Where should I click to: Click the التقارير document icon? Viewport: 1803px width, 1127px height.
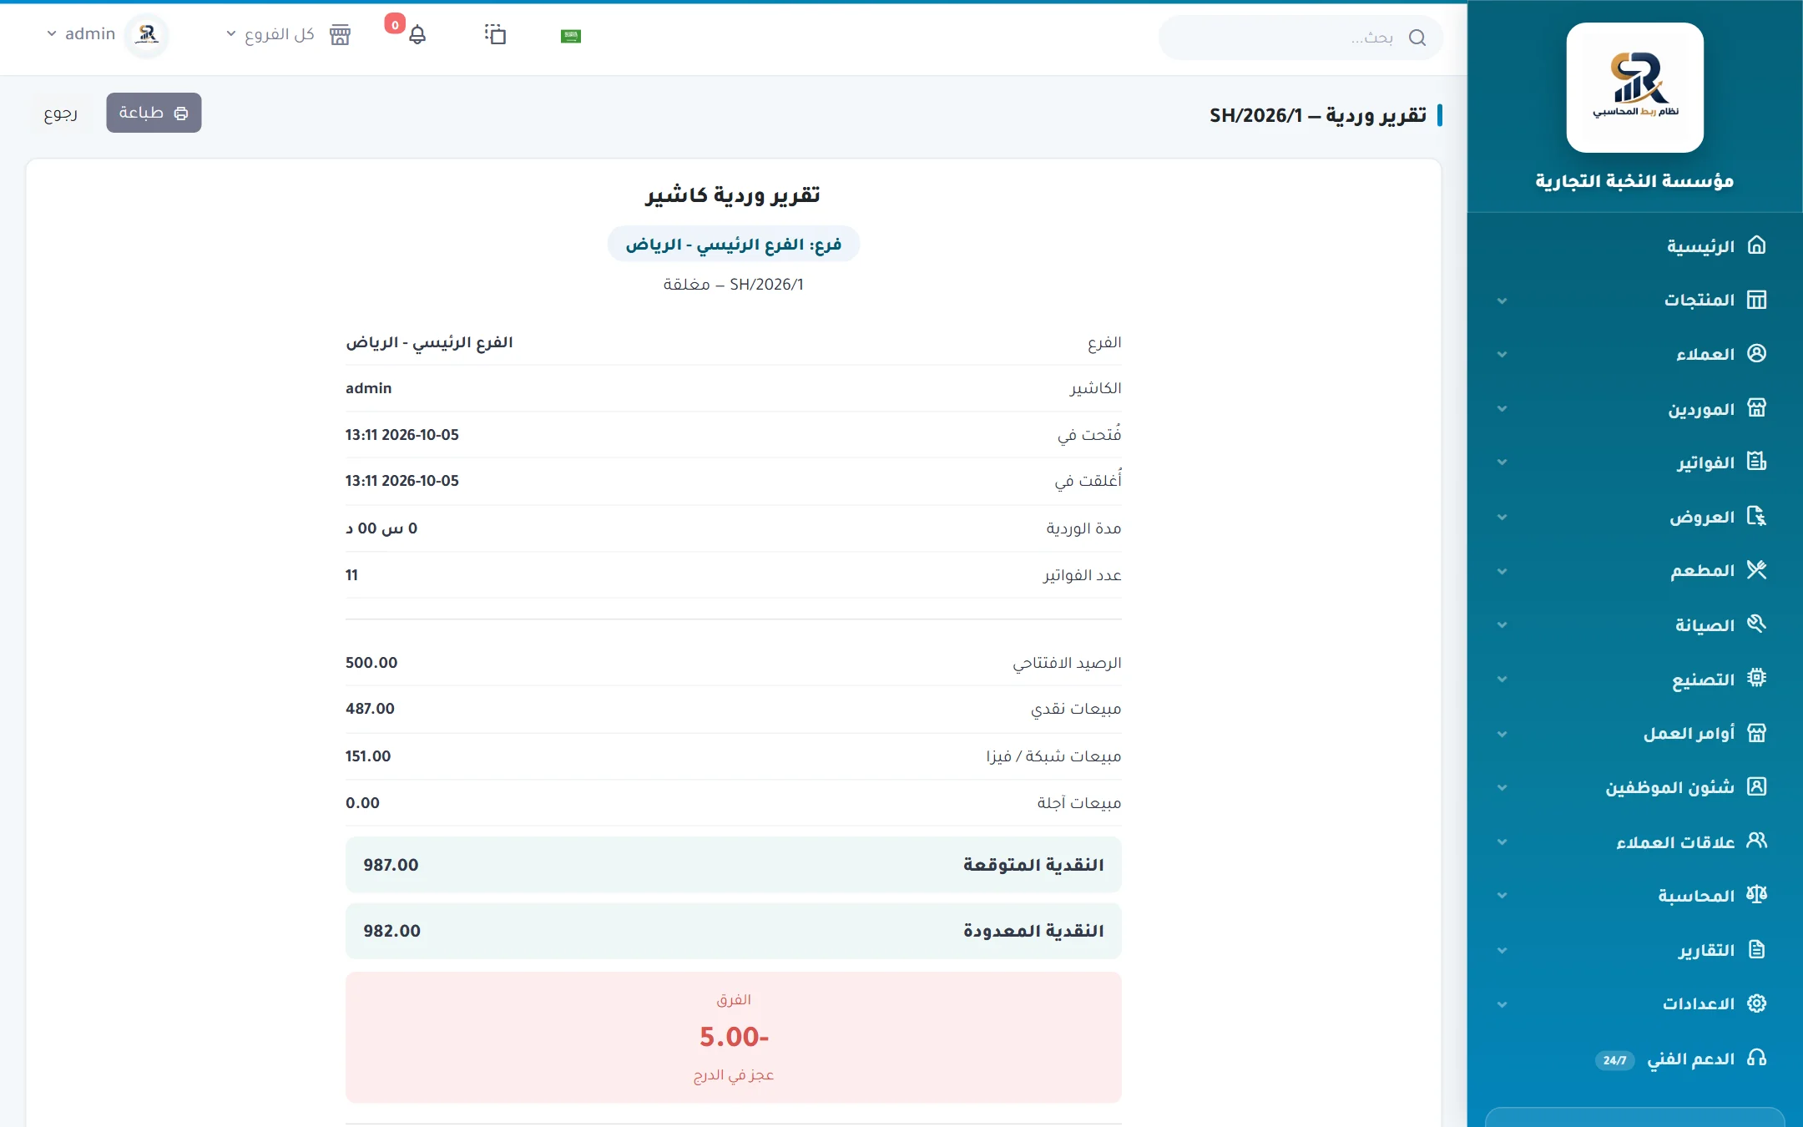tap(1756, 949)
